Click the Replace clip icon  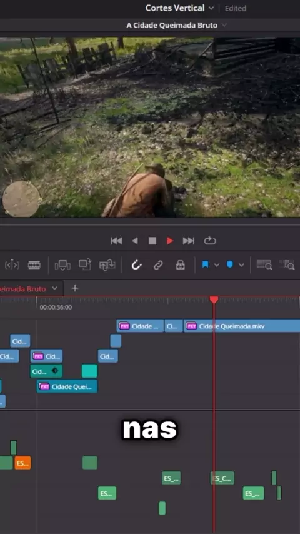click(x=107, y=265)
